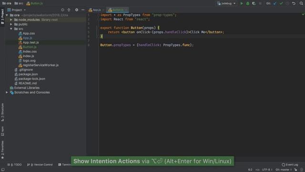Open the jsdebug run configuration dropdown
This screenshot has width=305, height=172.
pyautogui.click(x=226, y=3)
